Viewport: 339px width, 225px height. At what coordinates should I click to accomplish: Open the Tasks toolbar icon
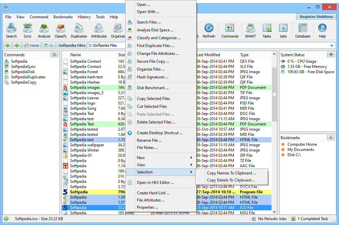[267, 31]
